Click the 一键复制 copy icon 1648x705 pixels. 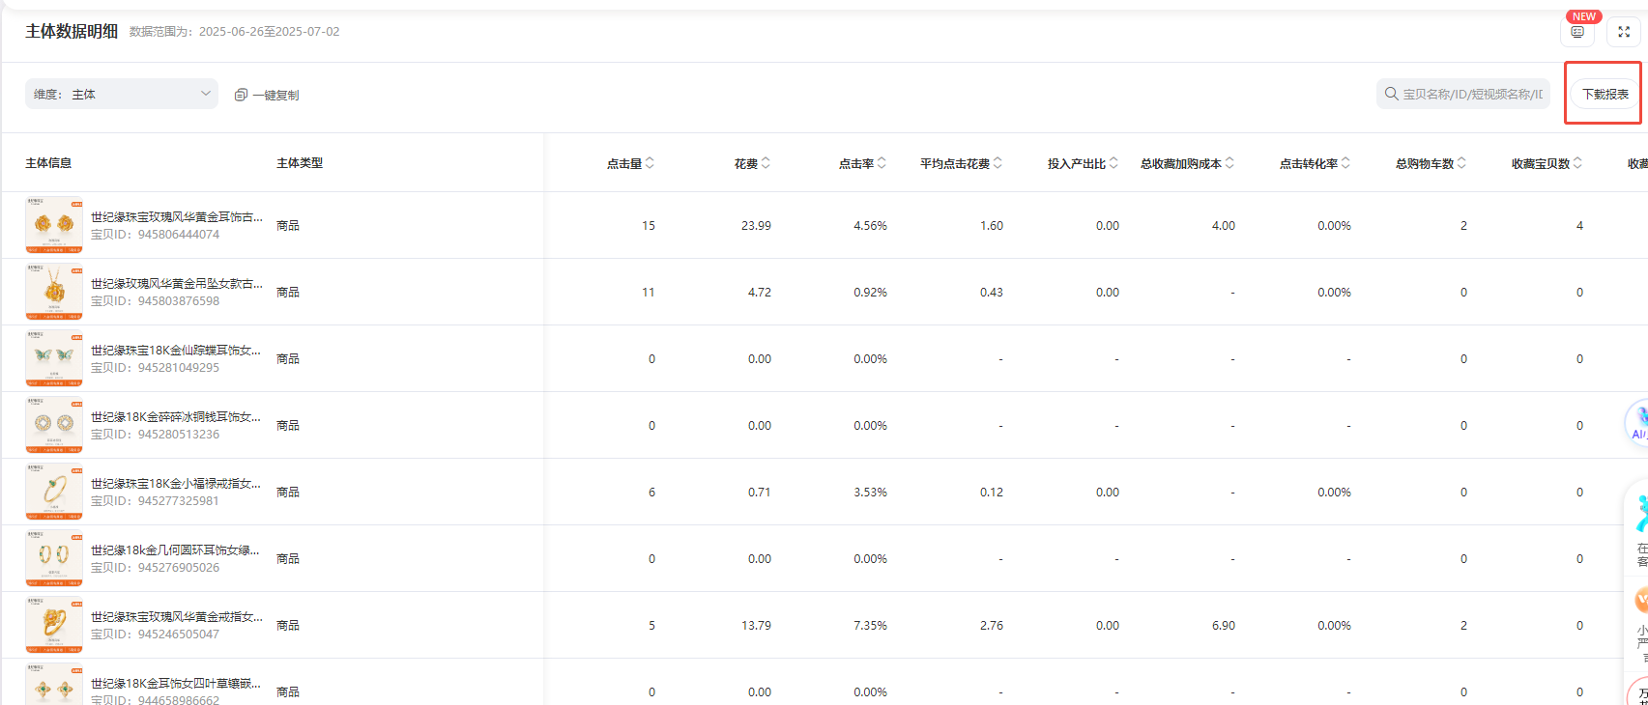pyautogui.click(x=241, y=95)
